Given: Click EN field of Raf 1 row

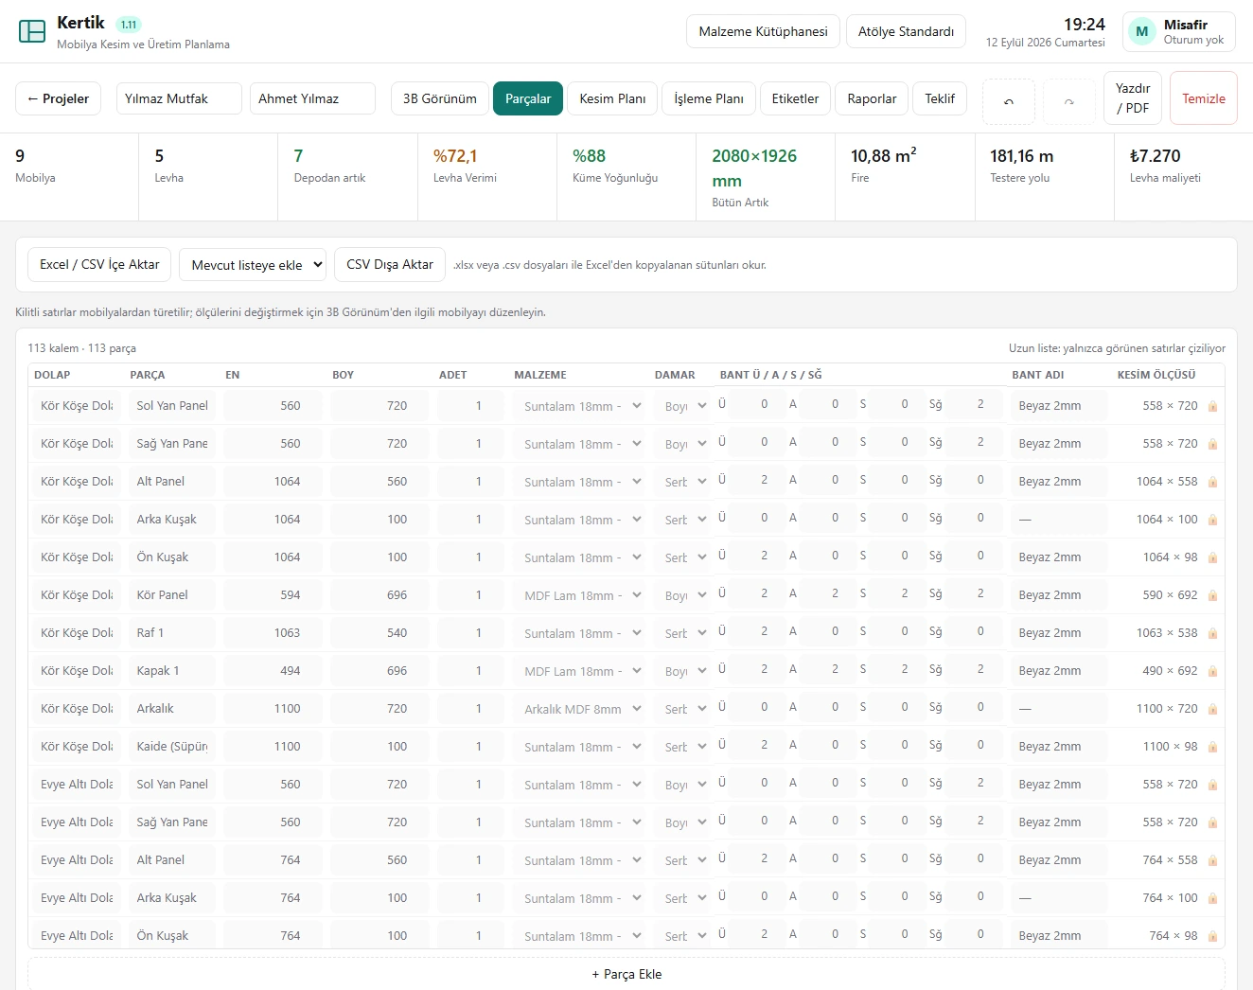Looking at the screenshot, I should tap(273, 633).
